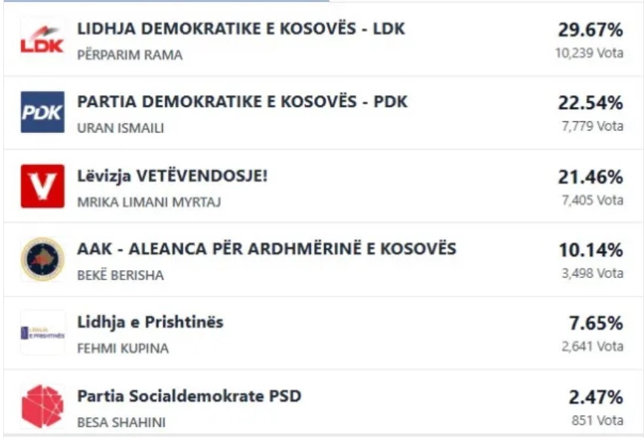Click the 29.67% result for LDK

(590, 30)
